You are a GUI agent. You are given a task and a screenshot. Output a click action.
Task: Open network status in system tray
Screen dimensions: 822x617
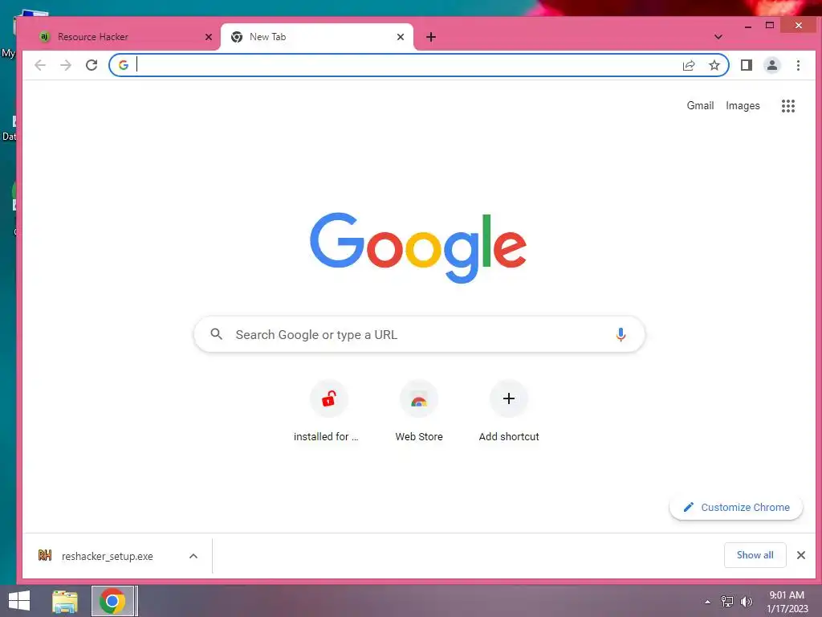tap(727, 602)
